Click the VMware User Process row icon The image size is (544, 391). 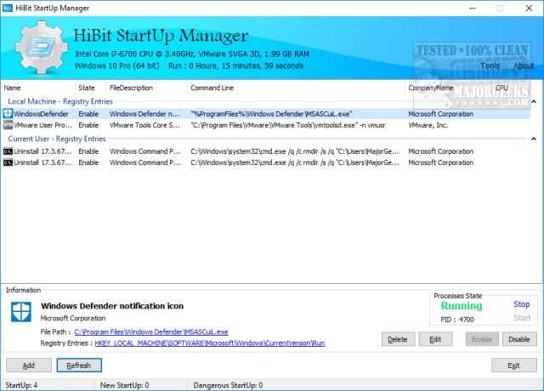pos(8,125)
